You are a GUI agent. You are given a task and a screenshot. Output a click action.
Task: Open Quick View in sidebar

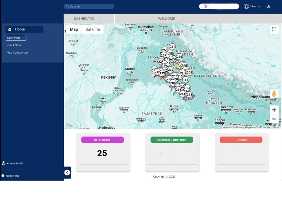click(x=14, y=45)
